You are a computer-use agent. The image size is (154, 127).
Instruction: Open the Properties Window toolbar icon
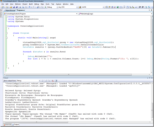(x=109, y=7)
